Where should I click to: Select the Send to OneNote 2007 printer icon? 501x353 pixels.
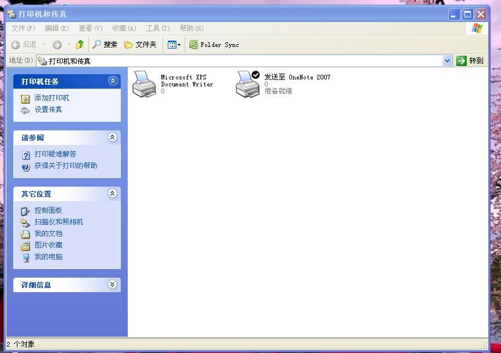tap(248, 84)
